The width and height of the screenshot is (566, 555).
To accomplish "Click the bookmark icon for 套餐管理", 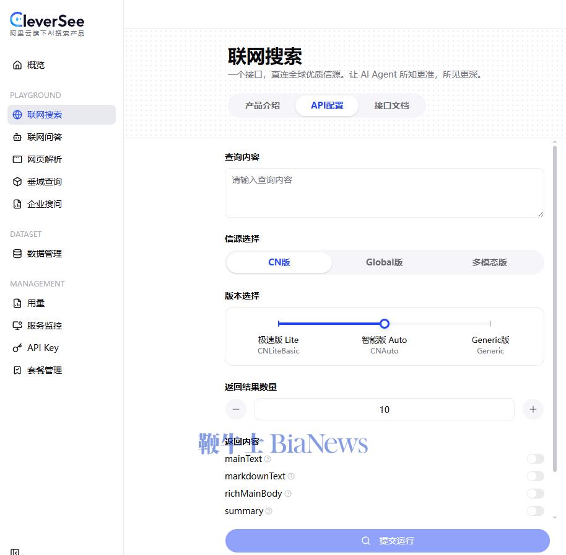I will 17,370.
